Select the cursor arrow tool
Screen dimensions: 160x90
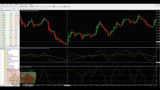(1, 9)
